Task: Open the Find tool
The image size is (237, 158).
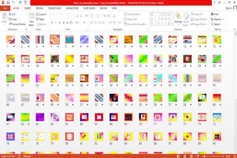Action: (x=214, y=14)
